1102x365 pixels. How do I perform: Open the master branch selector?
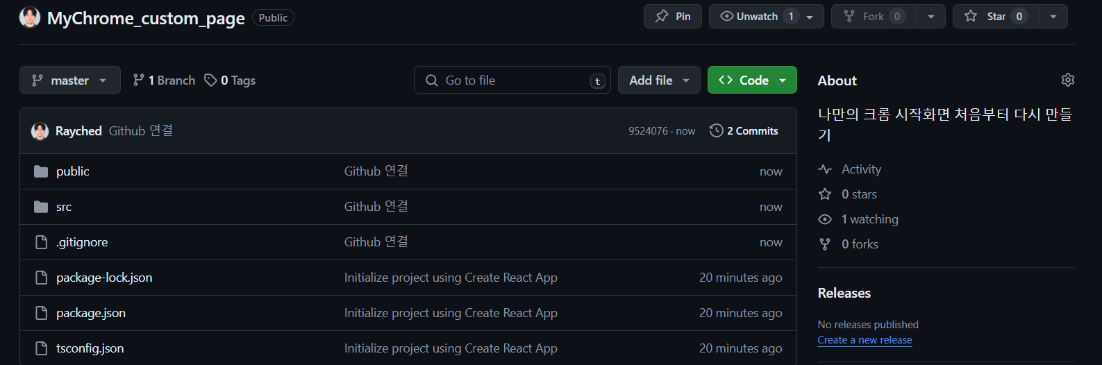[x=70, y=80]
